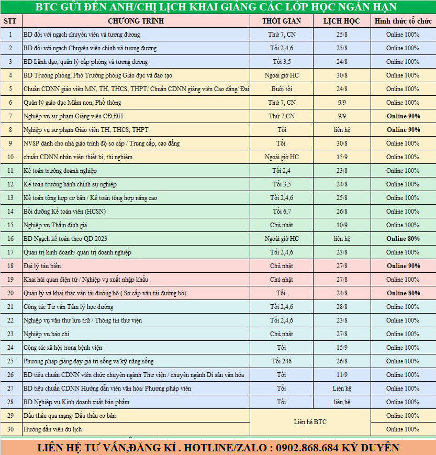Select the merged Liên hệ BTC cell
The image size is (436, 455).
310,422
